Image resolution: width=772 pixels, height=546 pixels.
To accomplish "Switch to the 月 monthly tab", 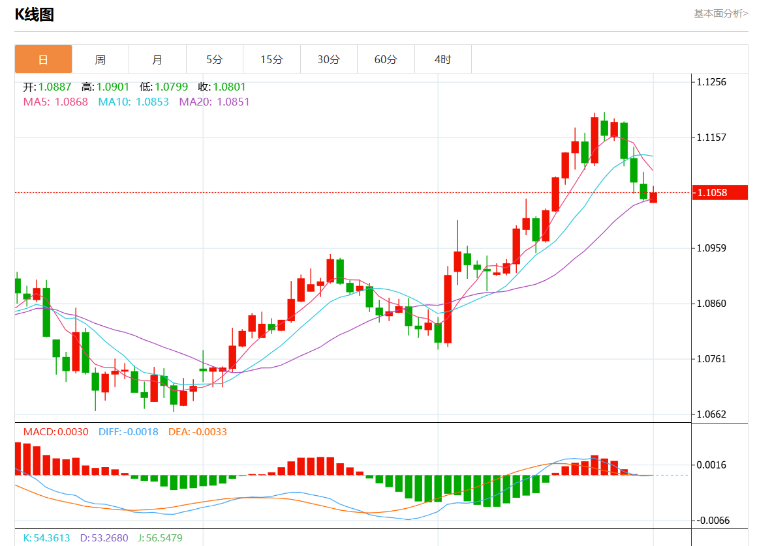I will click(x=157, y=59).
